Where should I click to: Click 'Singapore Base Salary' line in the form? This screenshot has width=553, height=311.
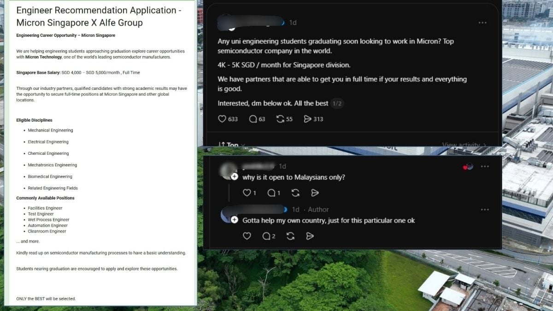pos(78,73)
